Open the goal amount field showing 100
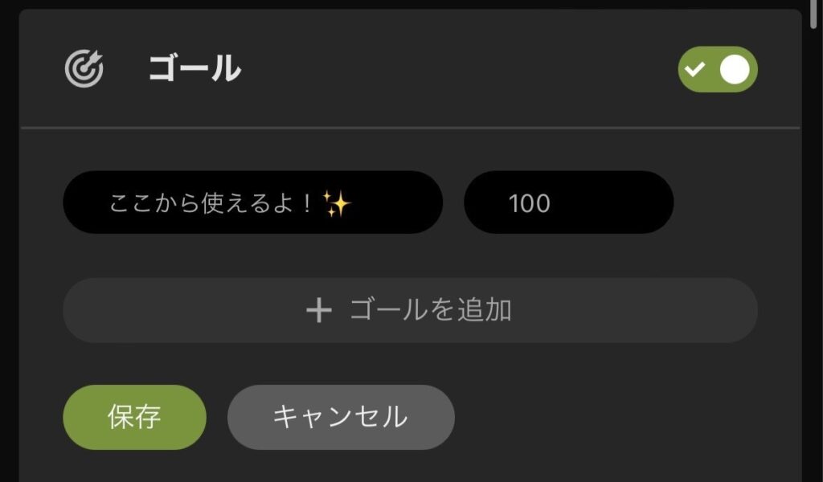 567,203
